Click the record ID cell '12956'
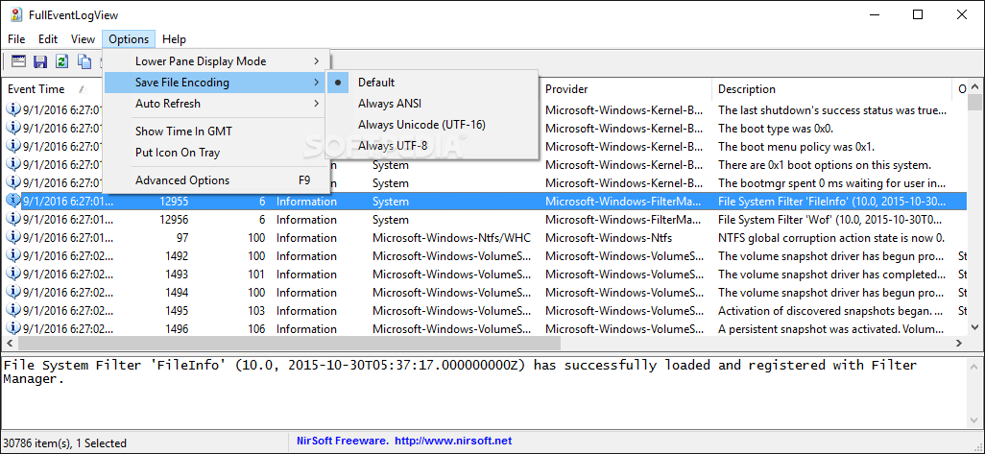 [174, 220]
